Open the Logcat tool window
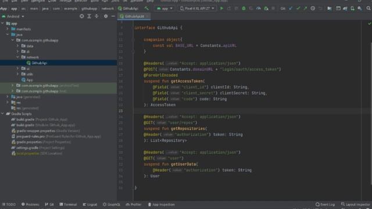The image size is (372, 209). click(90, 204)
